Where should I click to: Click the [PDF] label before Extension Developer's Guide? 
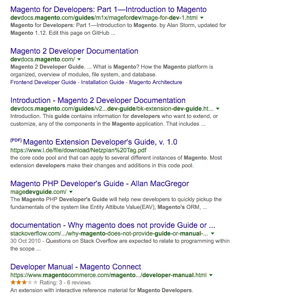pyautogui.click(x=16, y=140)
